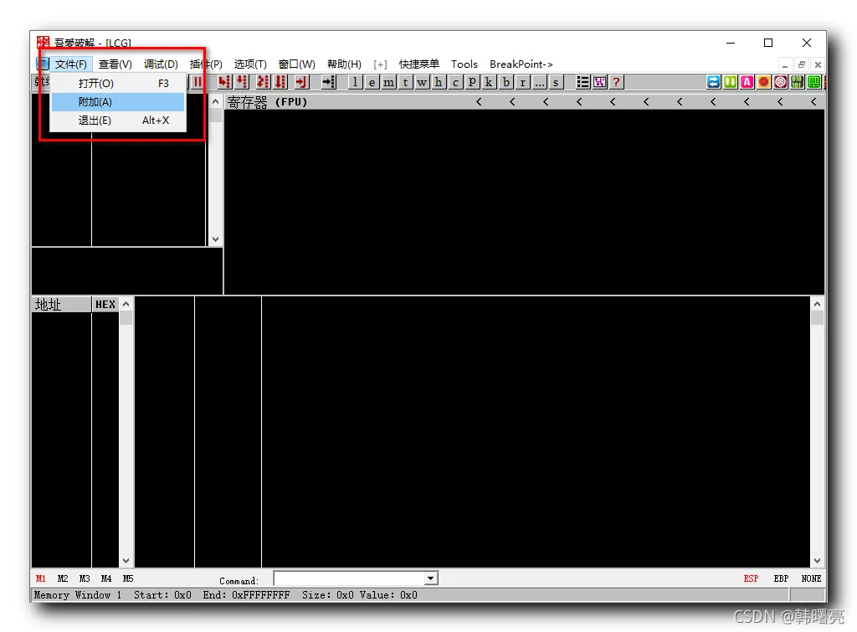Open Debugging options list icon
Image resolution: width=857 pixels, height=632 pixels.
click(582, 82)
